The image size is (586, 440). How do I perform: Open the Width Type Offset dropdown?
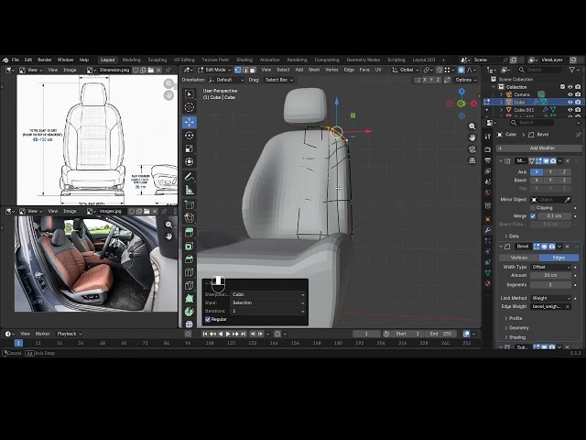551,267
